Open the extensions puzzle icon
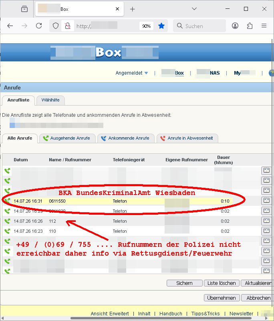The width and height of the screenshot is (274, 321). tap(250, 26)
